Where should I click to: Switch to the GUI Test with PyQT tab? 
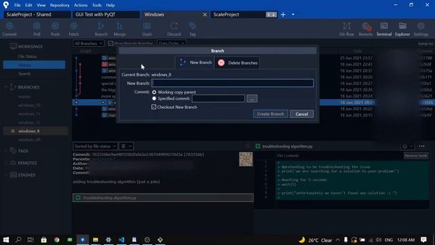coord(107,14)
